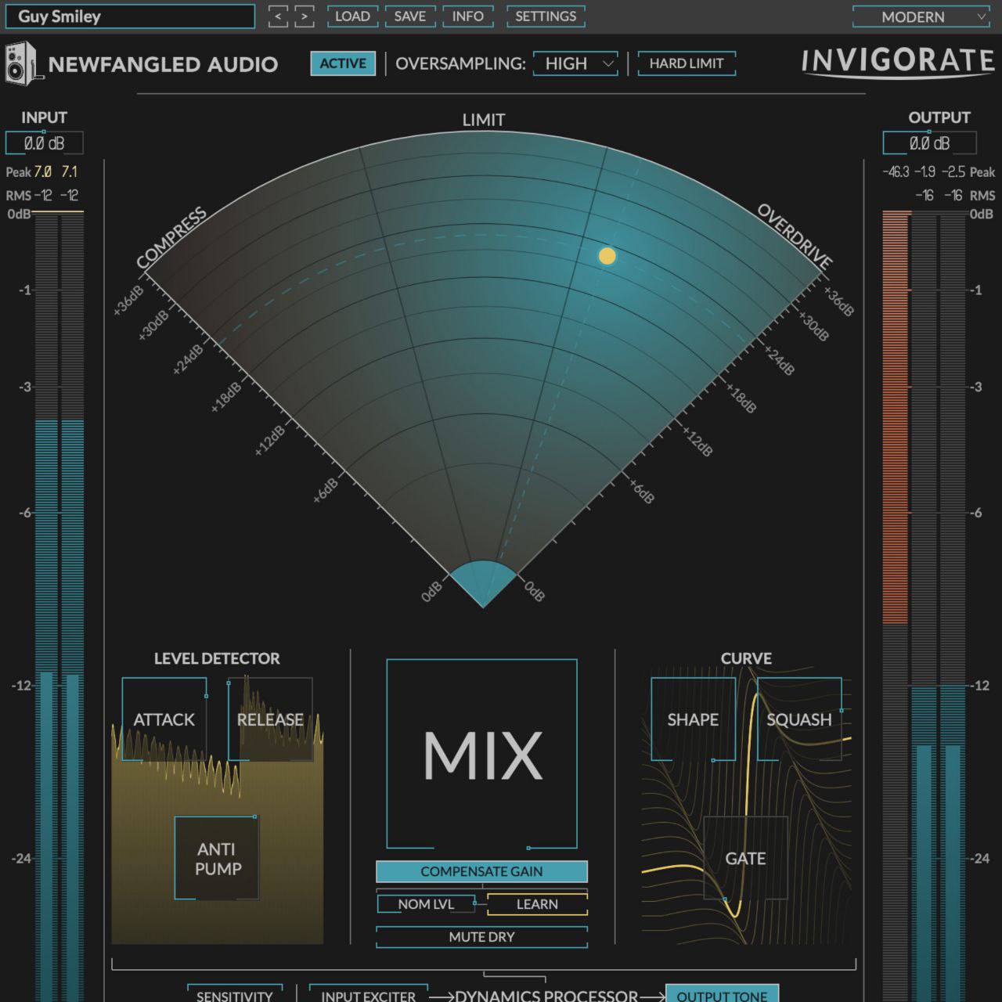This screenshot has height=1002, width=1002.
Task: Click the ATTACK control
Action: tap(164, 719)
